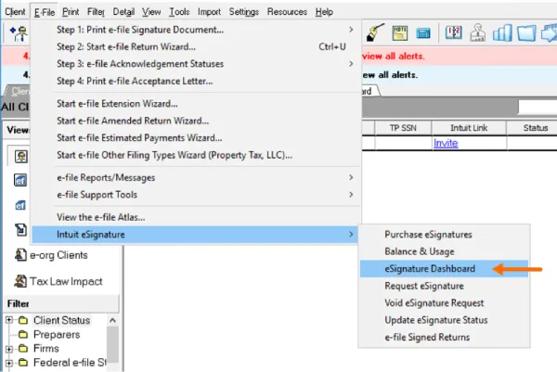Viewport: 557px width, 372px height.
Task: Open the Print menu
Action: tap(71, 12)
